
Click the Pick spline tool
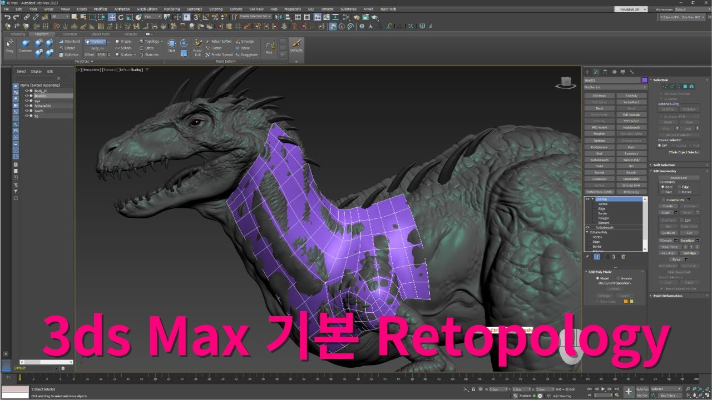coord(269,47)
